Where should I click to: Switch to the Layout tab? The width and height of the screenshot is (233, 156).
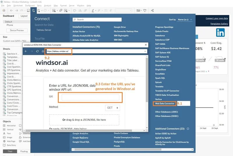pos(24,16)
